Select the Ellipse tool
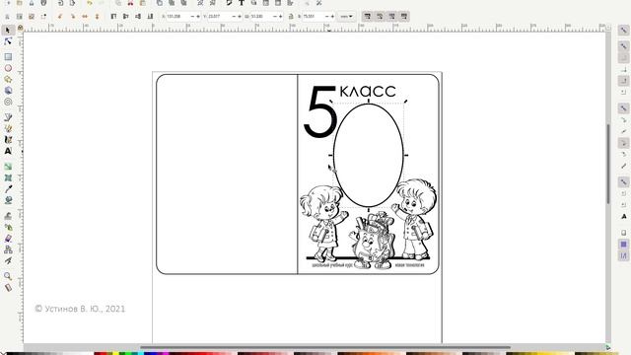 coord(8,68)
